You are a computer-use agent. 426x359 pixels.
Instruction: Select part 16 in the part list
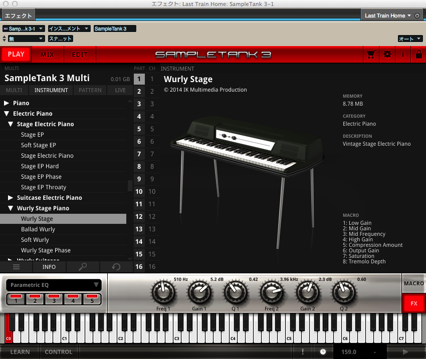point(139,267)
